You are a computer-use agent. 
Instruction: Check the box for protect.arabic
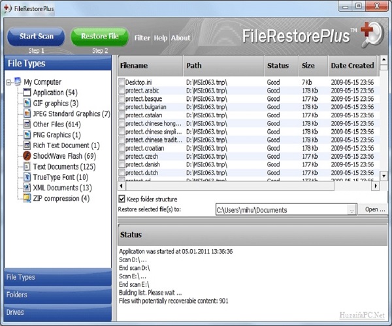click(x=122, y=90)
